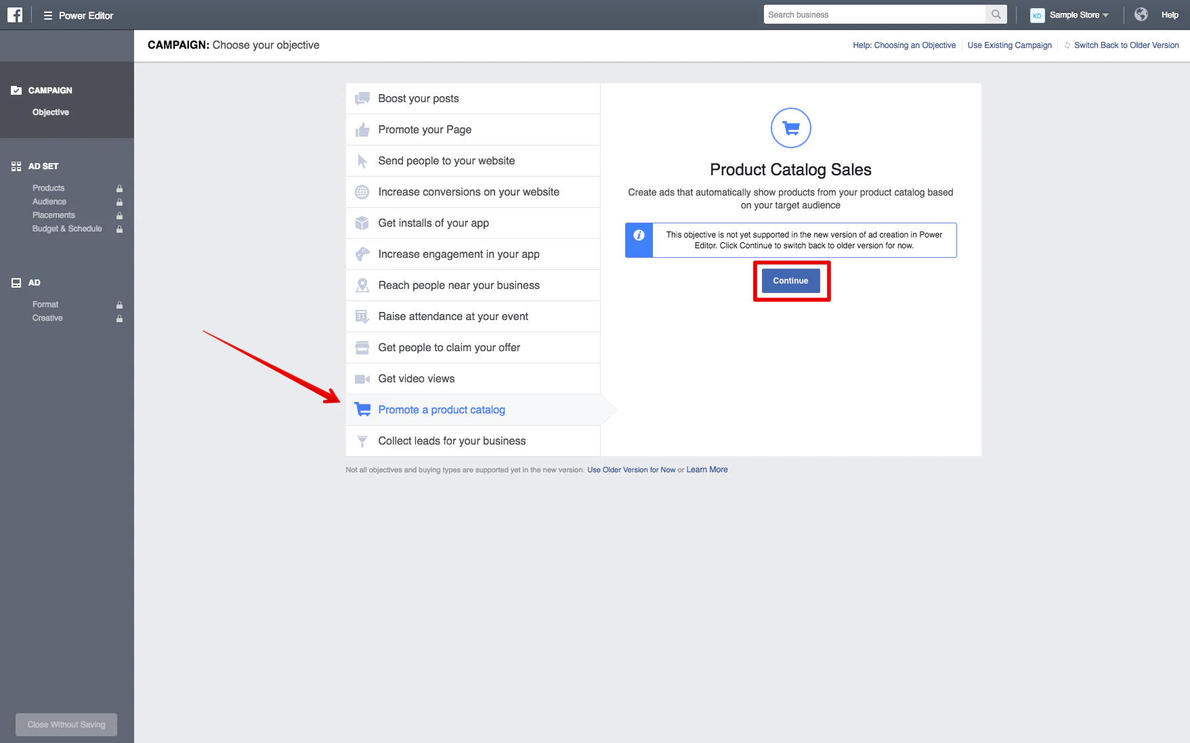This screenshot has width=1190, height=743.
Task: Open Help: Choosing an Objective link
Action: point(904,45)
